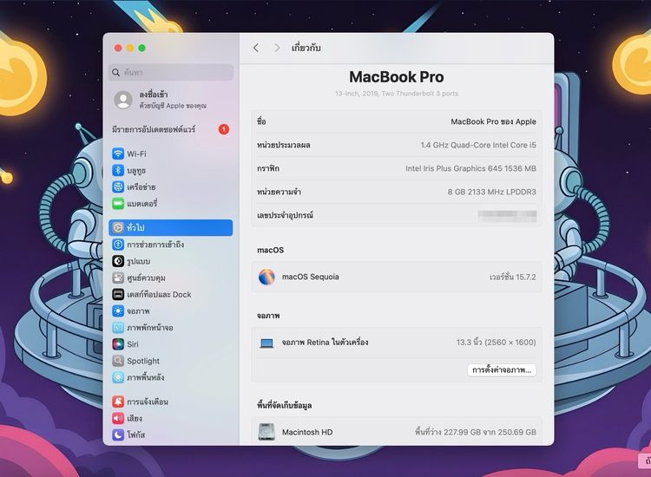Open Control Center (ศูนย์ควบคุม) icon
Viewport: 651px width, 477px height.
(x=118, y=278)
